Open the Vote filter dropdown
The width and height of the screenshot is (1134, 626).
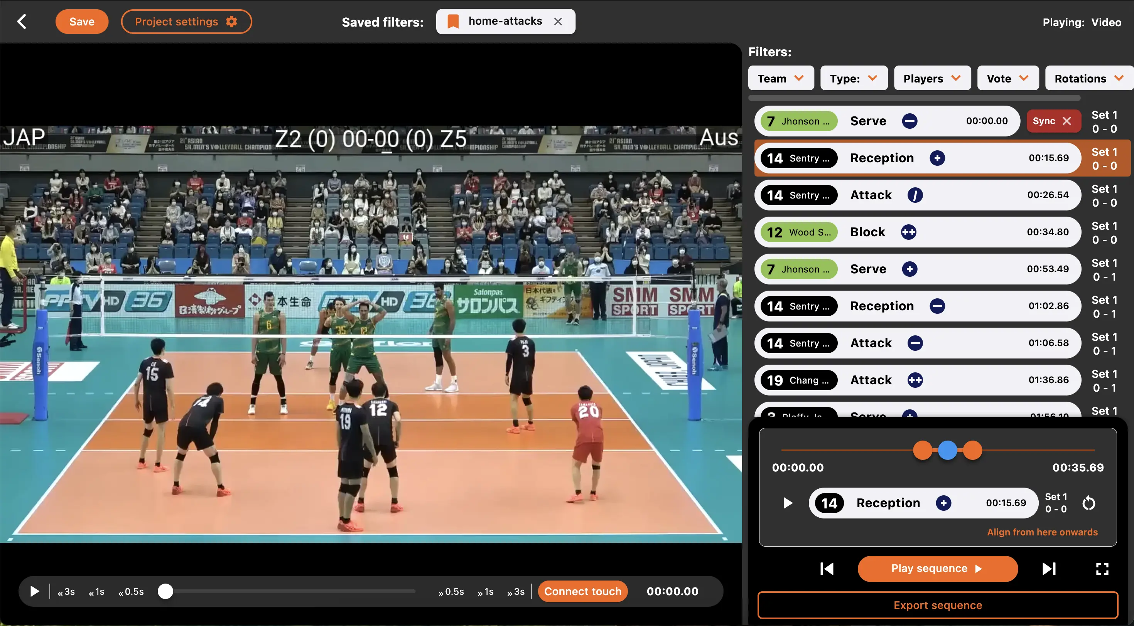[1008, 78]
